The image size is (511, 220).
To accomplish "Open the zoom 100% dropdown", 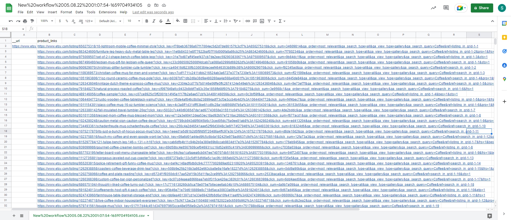I will 47,21.
